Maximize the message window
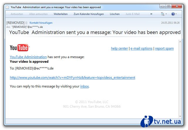This screenshot has height=130, width=188. coord(169,6)
